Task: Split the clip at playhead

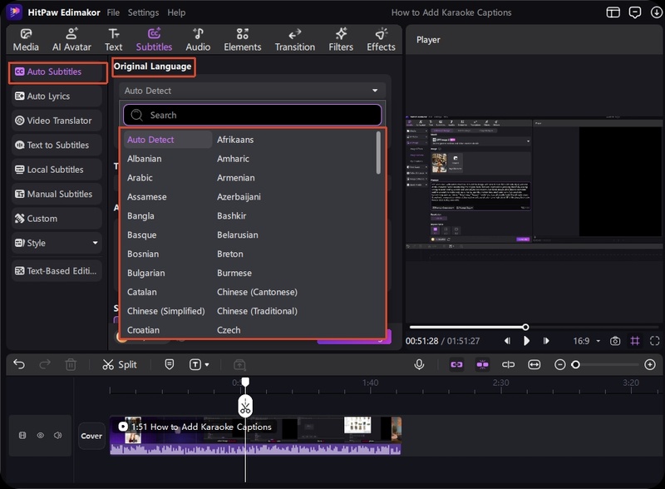Action: (x=120, y=364)
